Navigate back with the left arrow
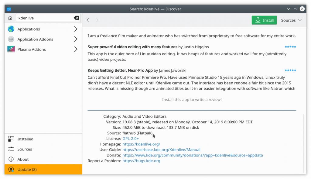The image size is (311, 179). 88,20
